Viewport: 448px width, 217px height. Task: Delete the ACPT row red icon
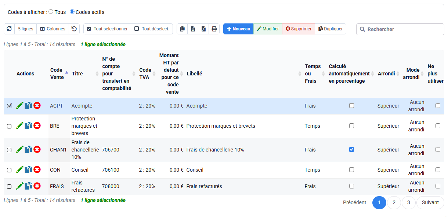click(37, 106)
